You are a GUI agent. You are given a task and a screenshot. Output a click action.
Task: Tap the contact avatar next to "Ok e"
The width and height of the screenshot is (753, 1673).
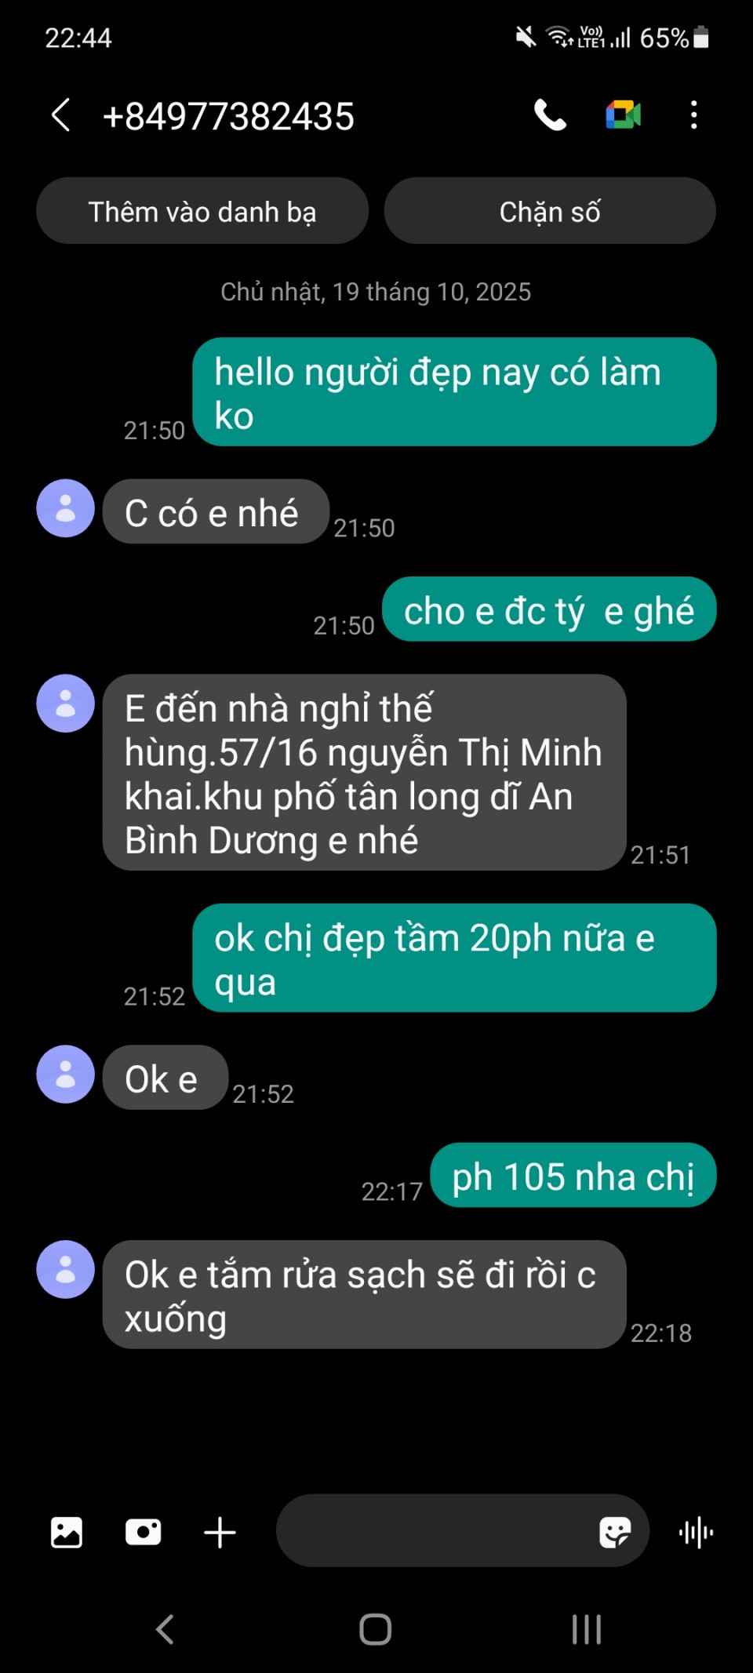pyautogui.click(x=66, y=1075)
